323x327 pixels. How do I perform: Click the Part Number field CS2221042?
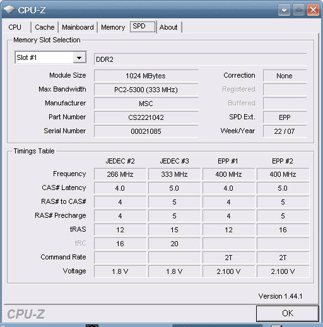click(x=146, y=117)
